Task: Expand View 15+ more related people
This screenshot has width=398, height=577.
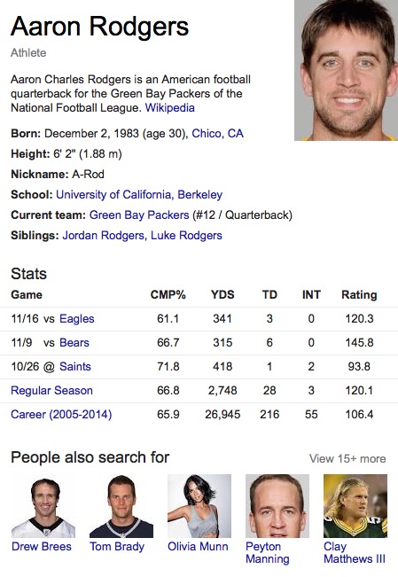Action: click(347, 458)
